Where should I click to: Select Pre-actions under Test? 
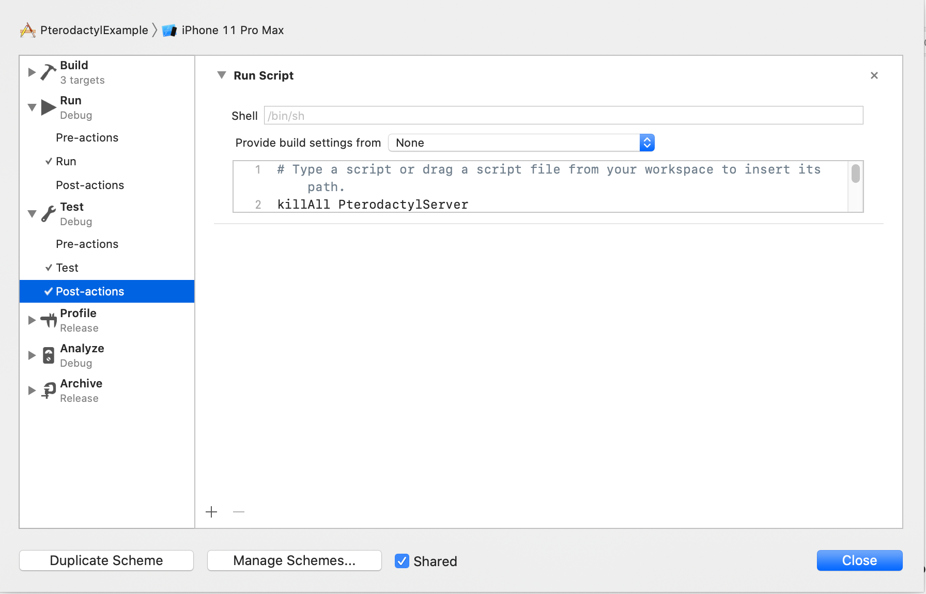[107, 244]
